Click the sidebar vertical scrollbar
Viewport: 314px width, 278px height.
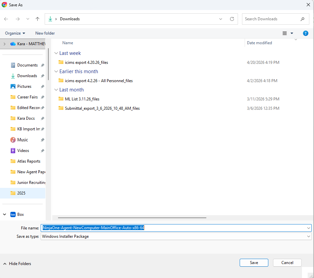[48, 64]
